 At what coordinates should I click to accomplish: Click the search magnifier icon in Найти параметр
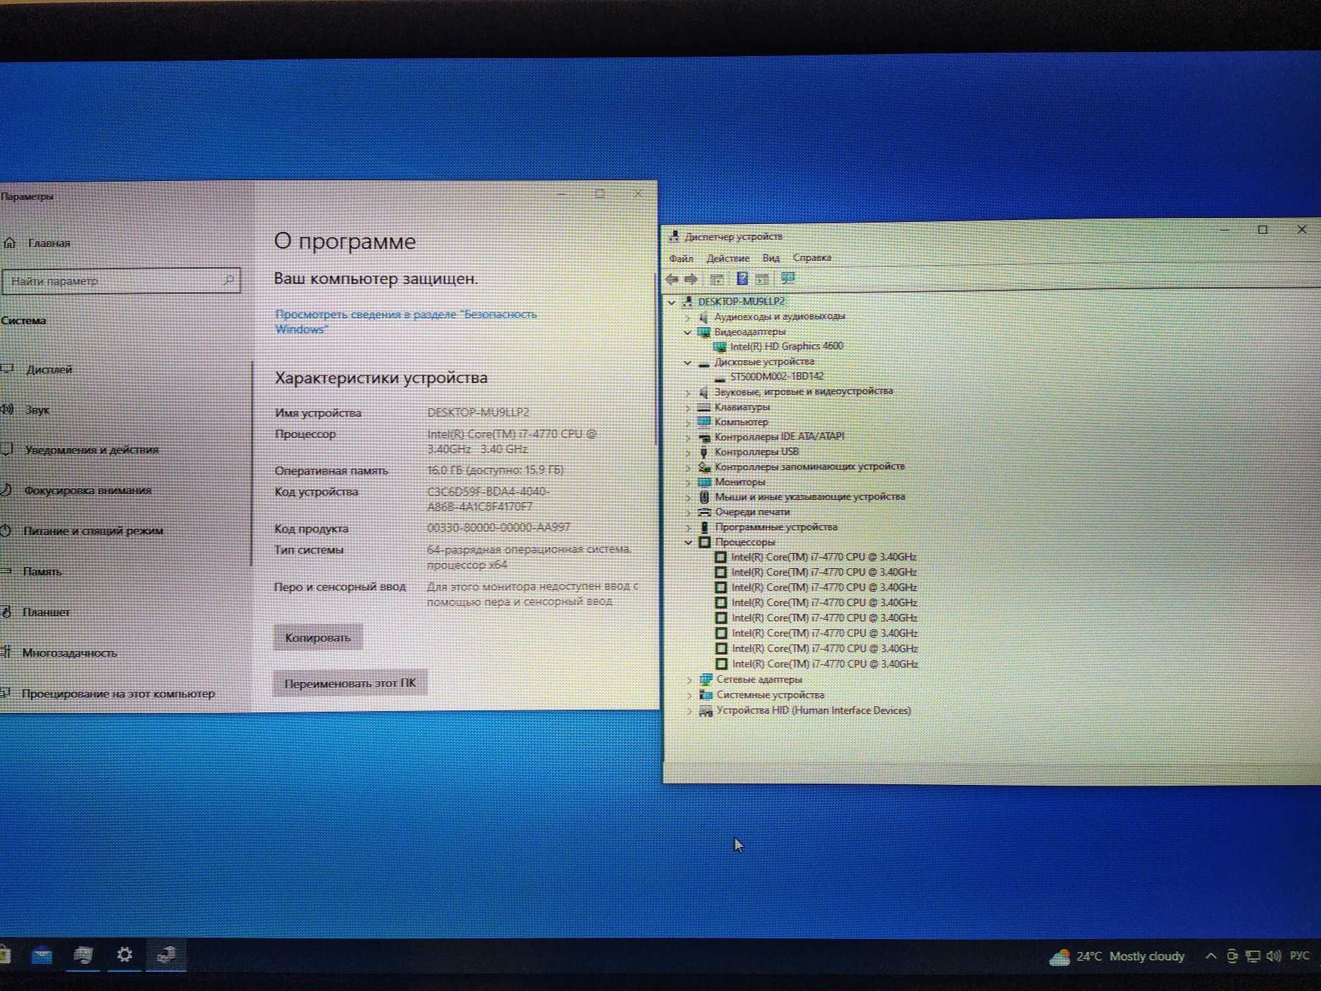(x=229, y=280)
